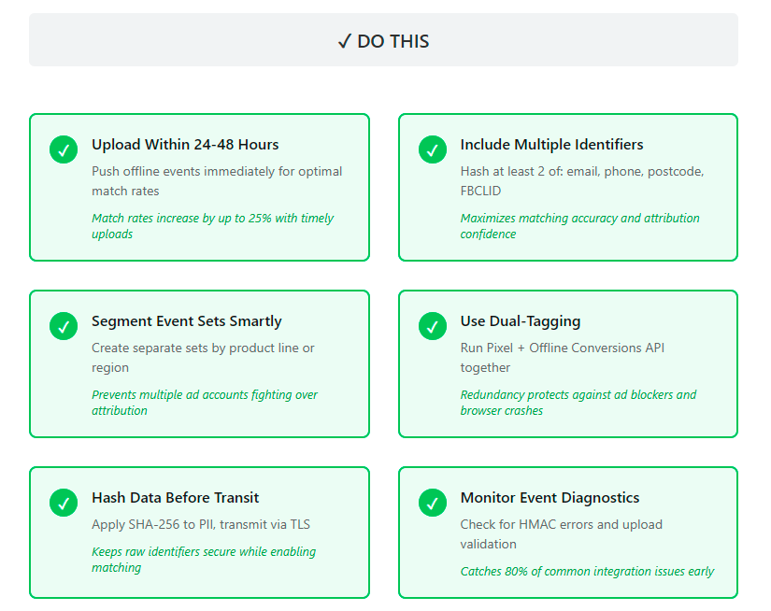The width and height of the screenshot is (771, 611).
Task: Select the Upload Within 24-48 Hours heading
Action: click(x=185, y=145)
